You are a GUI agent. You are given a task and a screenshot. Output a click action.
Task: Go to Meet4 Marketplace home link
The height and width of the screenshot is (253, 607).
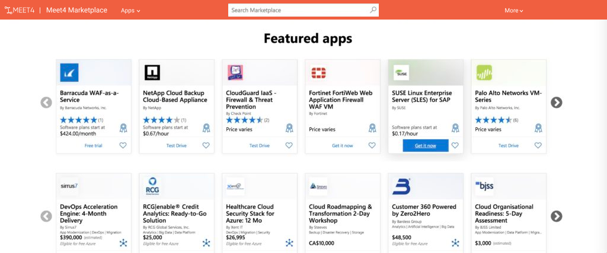(76, 10)
